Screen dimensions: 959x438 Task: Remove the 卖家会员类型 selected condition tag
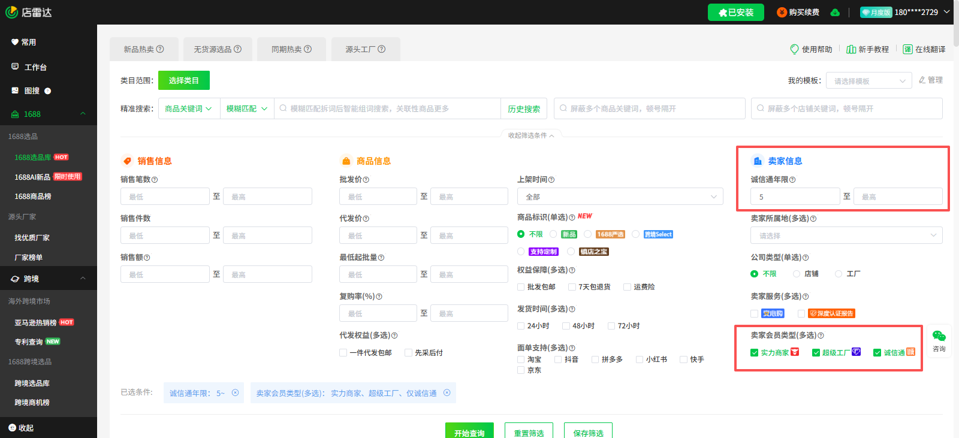(x=447, y=393)
